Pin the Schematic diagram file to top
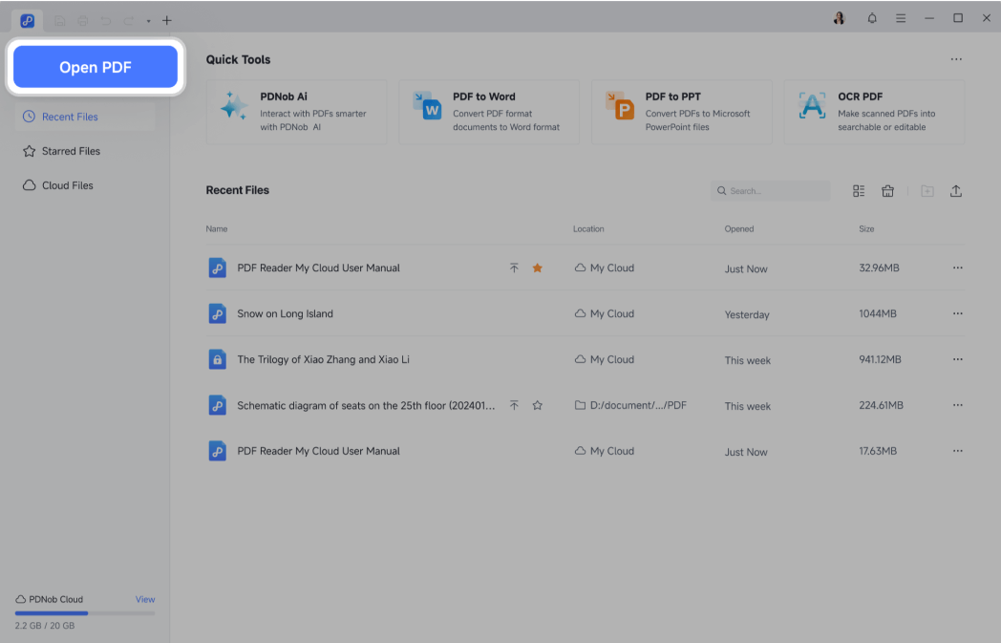The image size is (1001, 643). click(514, 405)
